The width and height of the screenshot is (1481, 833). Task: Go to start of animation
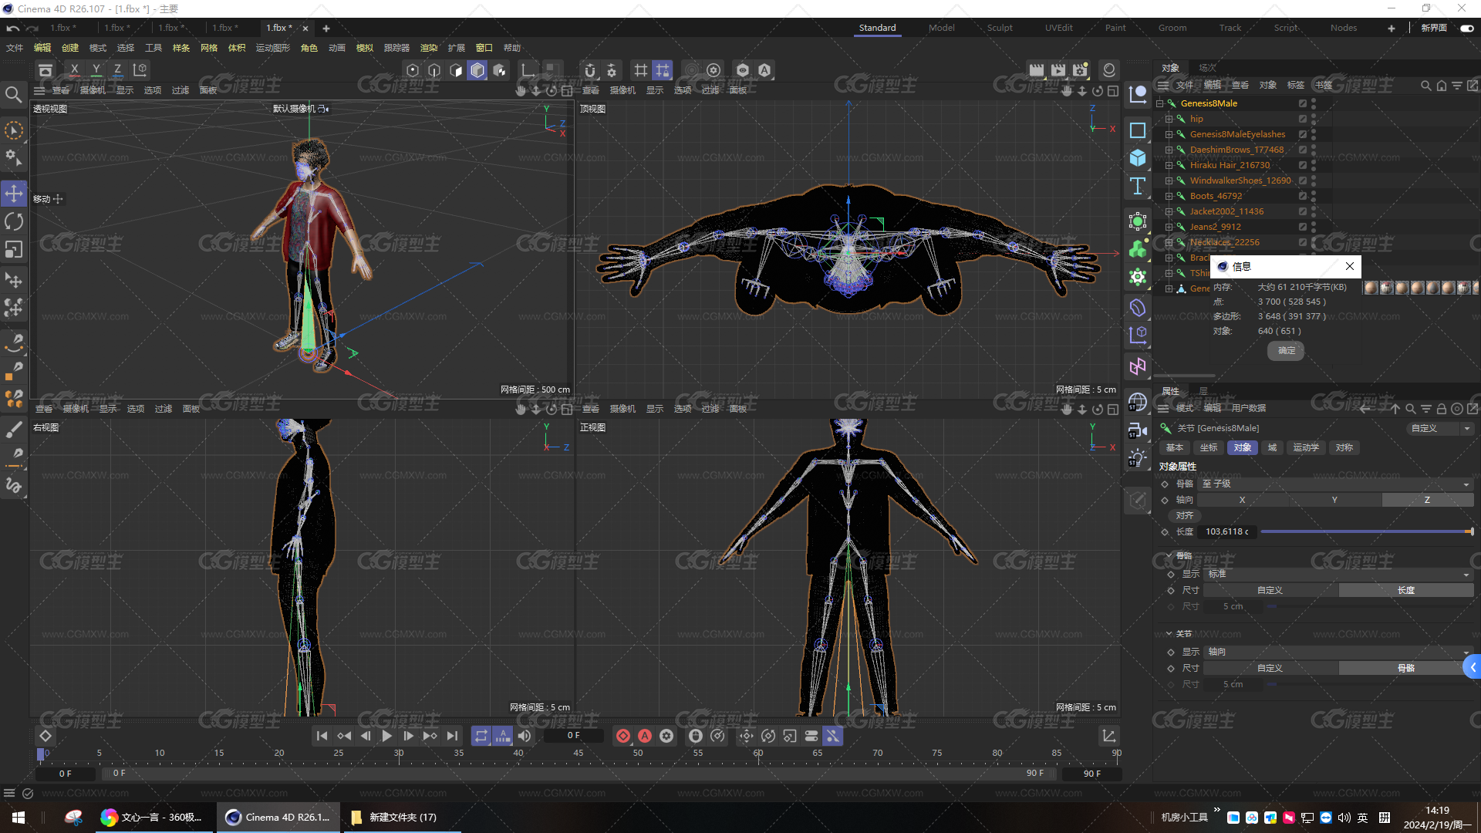[322, 736]
